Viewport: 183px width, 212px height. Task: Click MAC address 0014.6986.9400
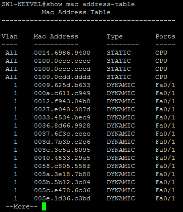[62, 53]
